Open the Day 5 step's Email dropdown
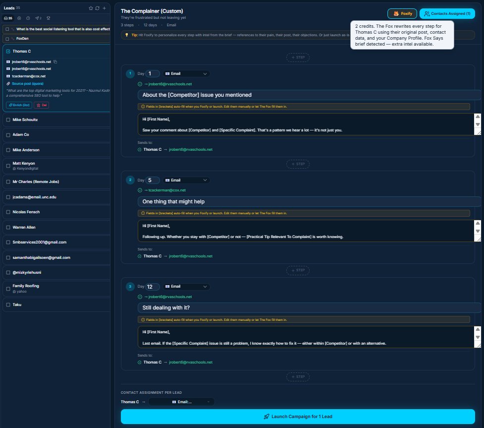This screenshot has height=428, width=484. [185, 180]
